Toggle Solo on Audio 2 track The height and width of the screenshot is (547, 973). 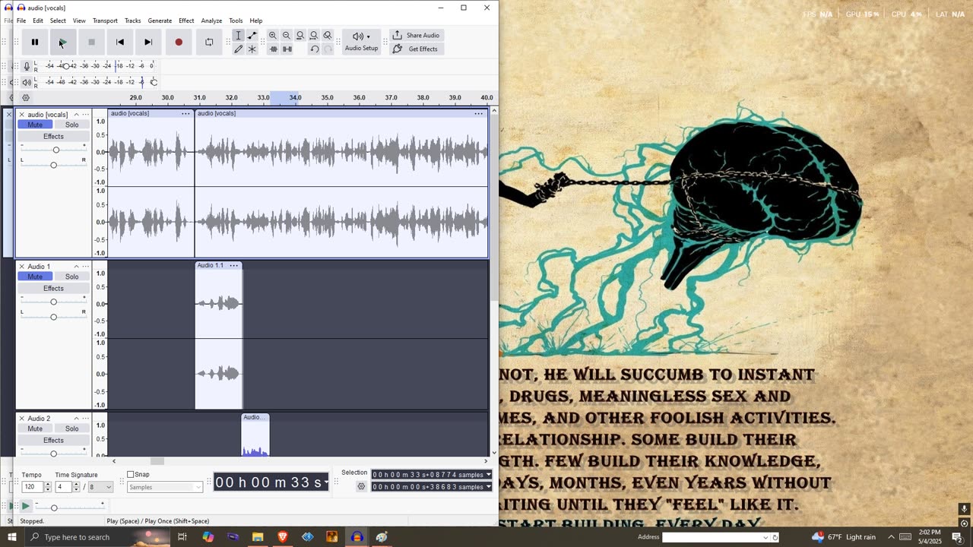pyautogui.click(x=71, y=428)
